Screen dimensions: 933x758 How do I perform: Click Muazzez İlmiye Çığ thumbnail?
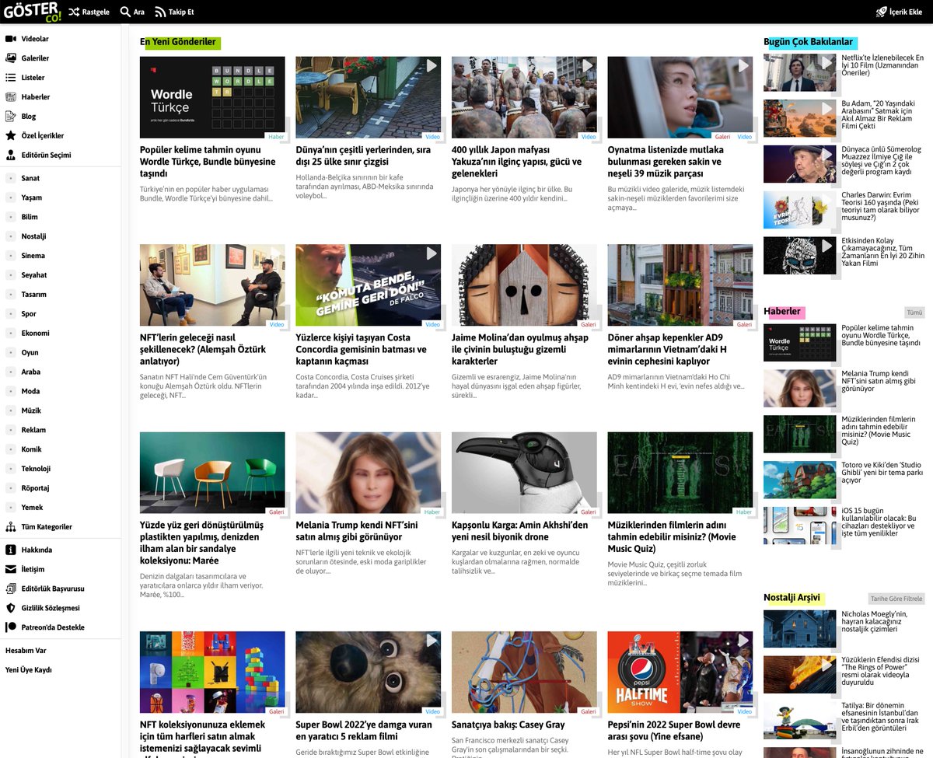click(799, 164)
